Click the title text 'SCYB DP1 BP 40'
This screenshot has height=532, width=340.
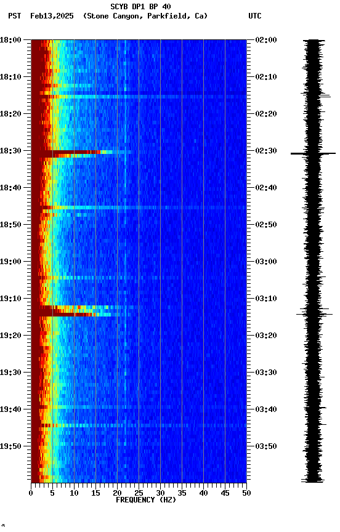point(140,7)
